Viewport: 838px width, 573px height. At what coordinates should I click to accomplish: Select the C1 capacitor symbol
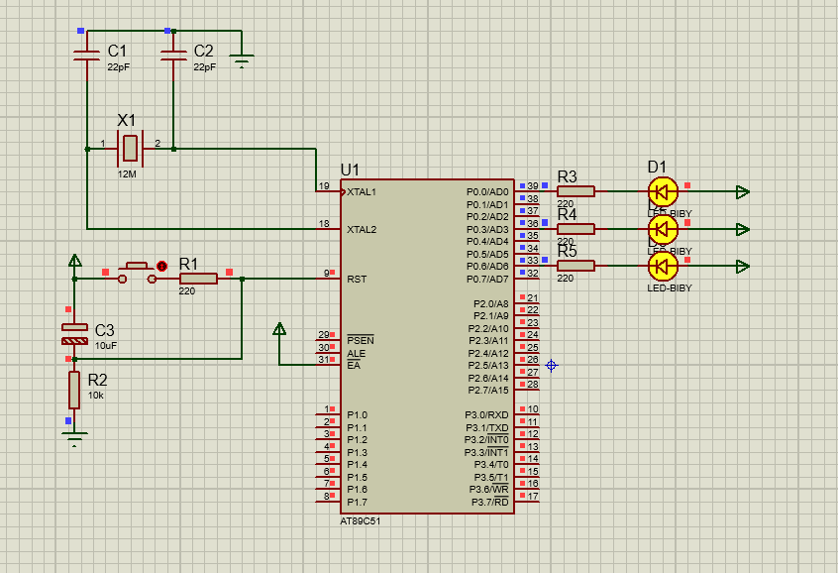(x=86, y=56)
